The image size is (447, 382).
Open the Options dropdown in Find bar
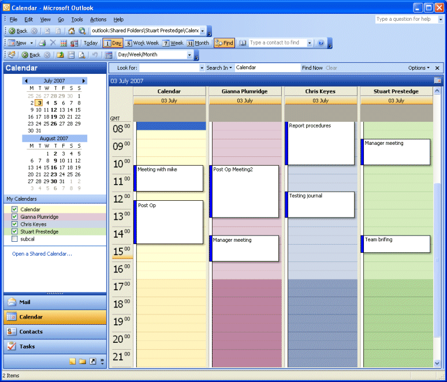(x=419, y=68)
